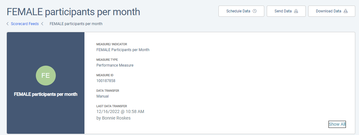Select the FEMALE Participants per Month indicator value
Viewport: 359px width, 135px height.
(123, 50)
